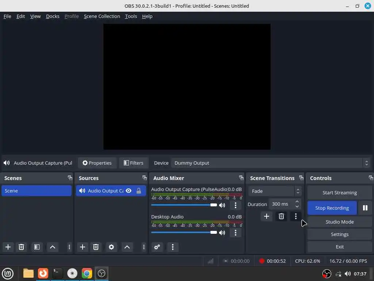Select Audio Output Capture source row
Viewport: 374px width, 281px height.
[x=111, y=191]
